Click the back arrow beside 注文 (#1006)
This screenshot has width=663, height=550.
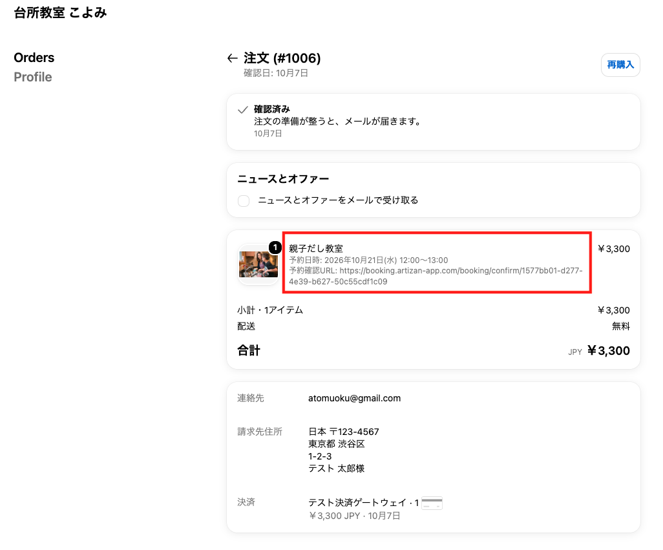click(232, 58)
